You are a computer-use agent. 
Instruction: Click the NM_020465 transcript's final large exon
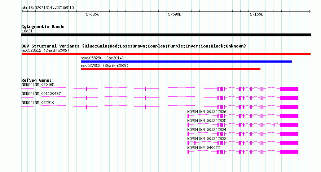coord(289,89)
